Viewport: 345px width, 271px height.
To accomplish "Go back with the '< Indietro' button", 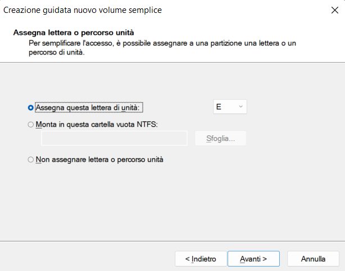I will coord(201,259).
